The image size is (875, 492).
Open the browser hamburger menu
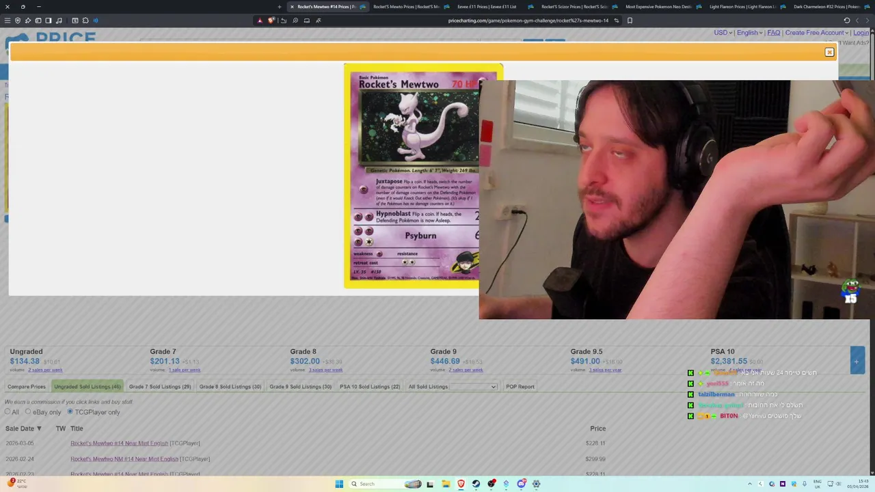[8, 20]
